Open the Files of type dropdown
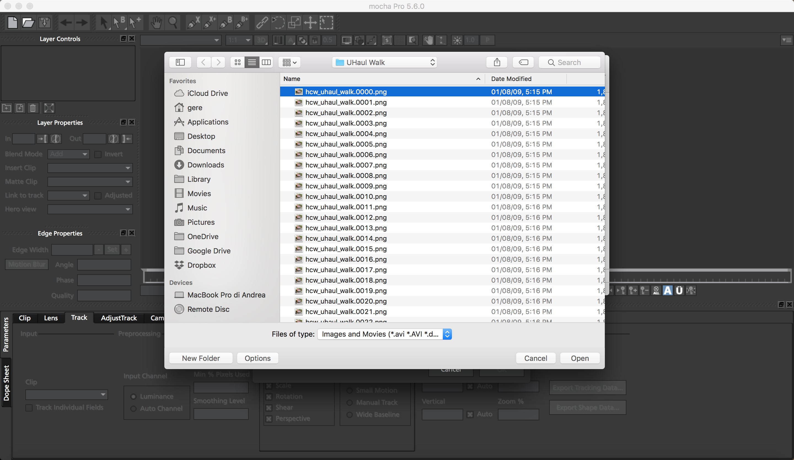Image resolution: width=794 pixels, height=460 pixels. click(x=384, y=334)
